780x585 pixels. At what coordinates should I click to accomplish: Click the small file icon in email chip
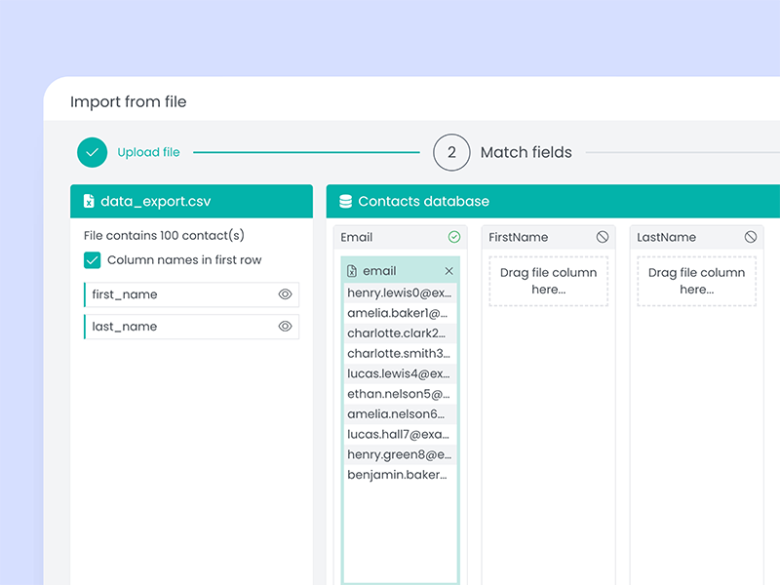pos(352,271)
